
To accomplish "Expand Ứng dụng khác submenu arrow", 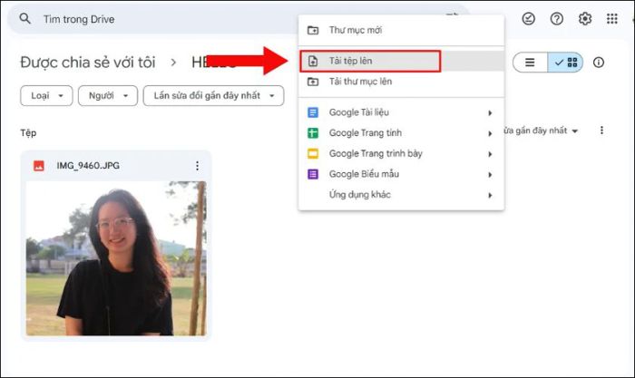I will [x=490, y=196].
